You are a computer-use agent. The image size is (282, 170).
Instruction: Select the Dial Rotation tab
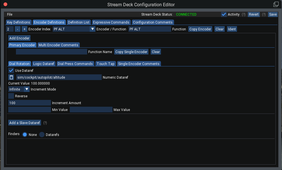point(19,64)
